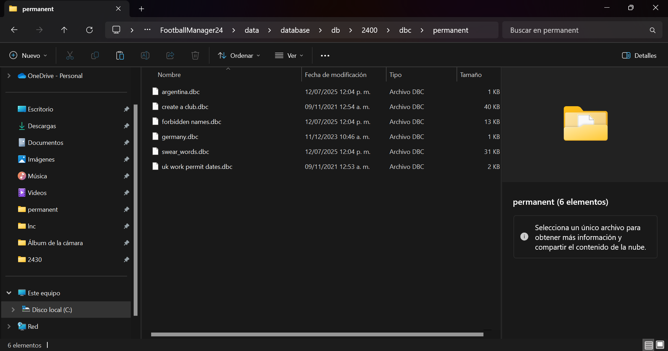Click the horizontal scrollbar of file list
668x351 pixels.
pyautogui.click(x=317, y=334)
